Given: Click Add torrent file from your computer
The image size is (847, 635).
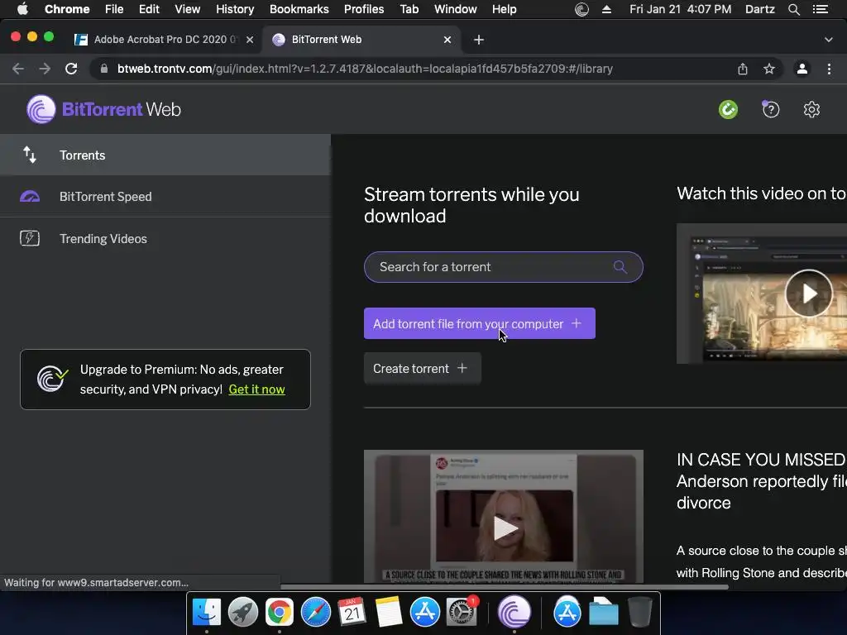Looking at the screenshot, I should click(480, 323).
